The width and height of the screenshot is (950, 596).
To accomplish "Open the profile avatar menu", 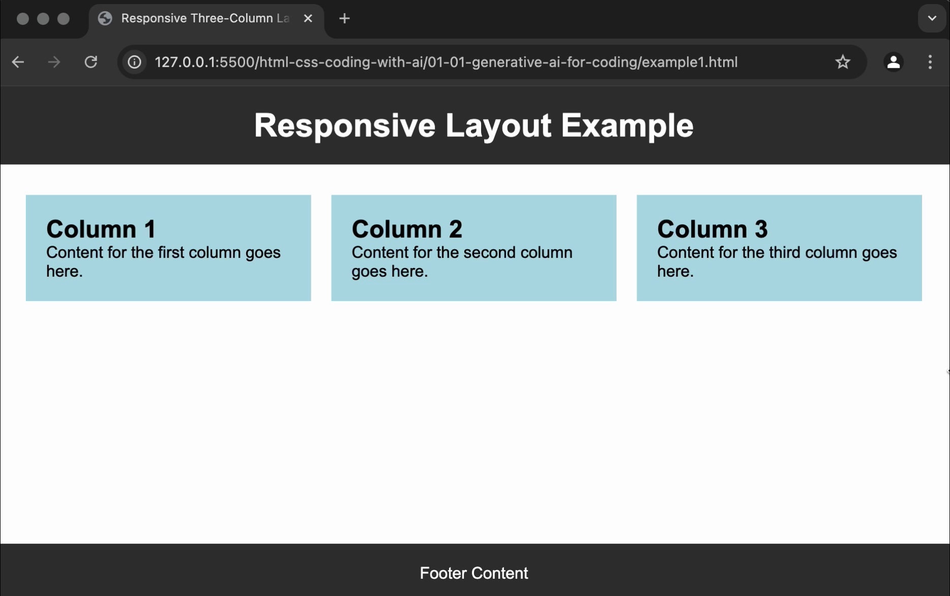I will (894, 62).
